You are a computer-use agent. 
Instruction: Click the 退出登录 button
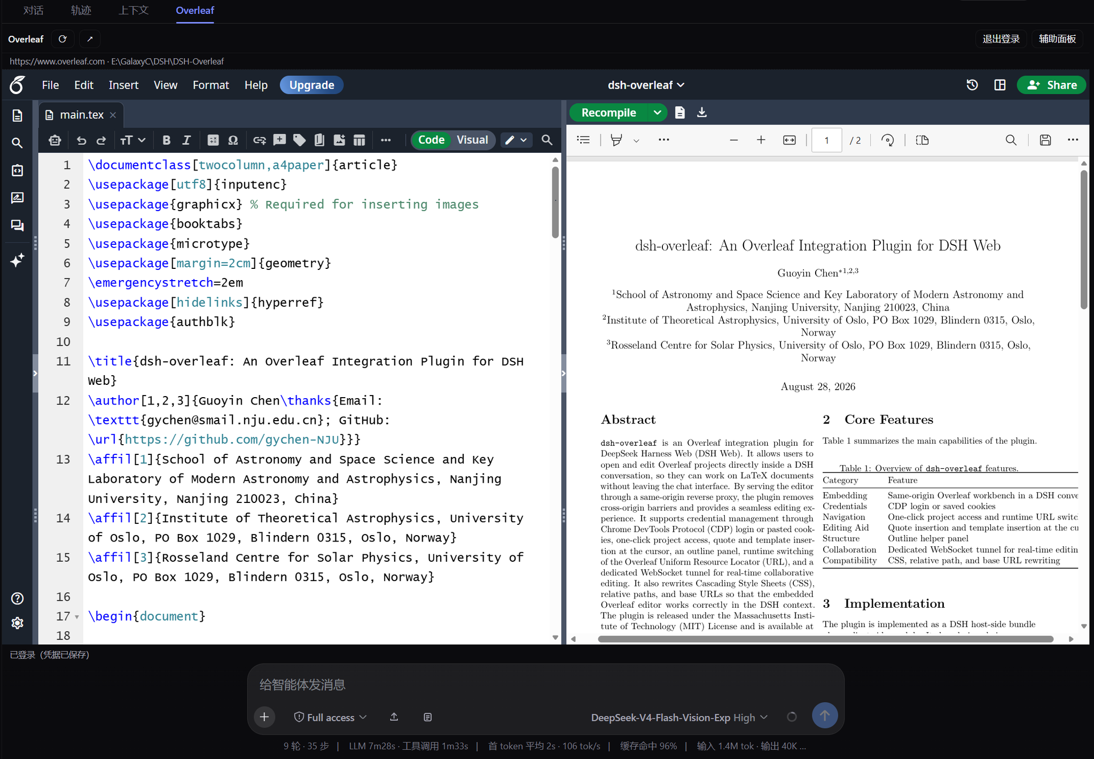pos(1001,39)
